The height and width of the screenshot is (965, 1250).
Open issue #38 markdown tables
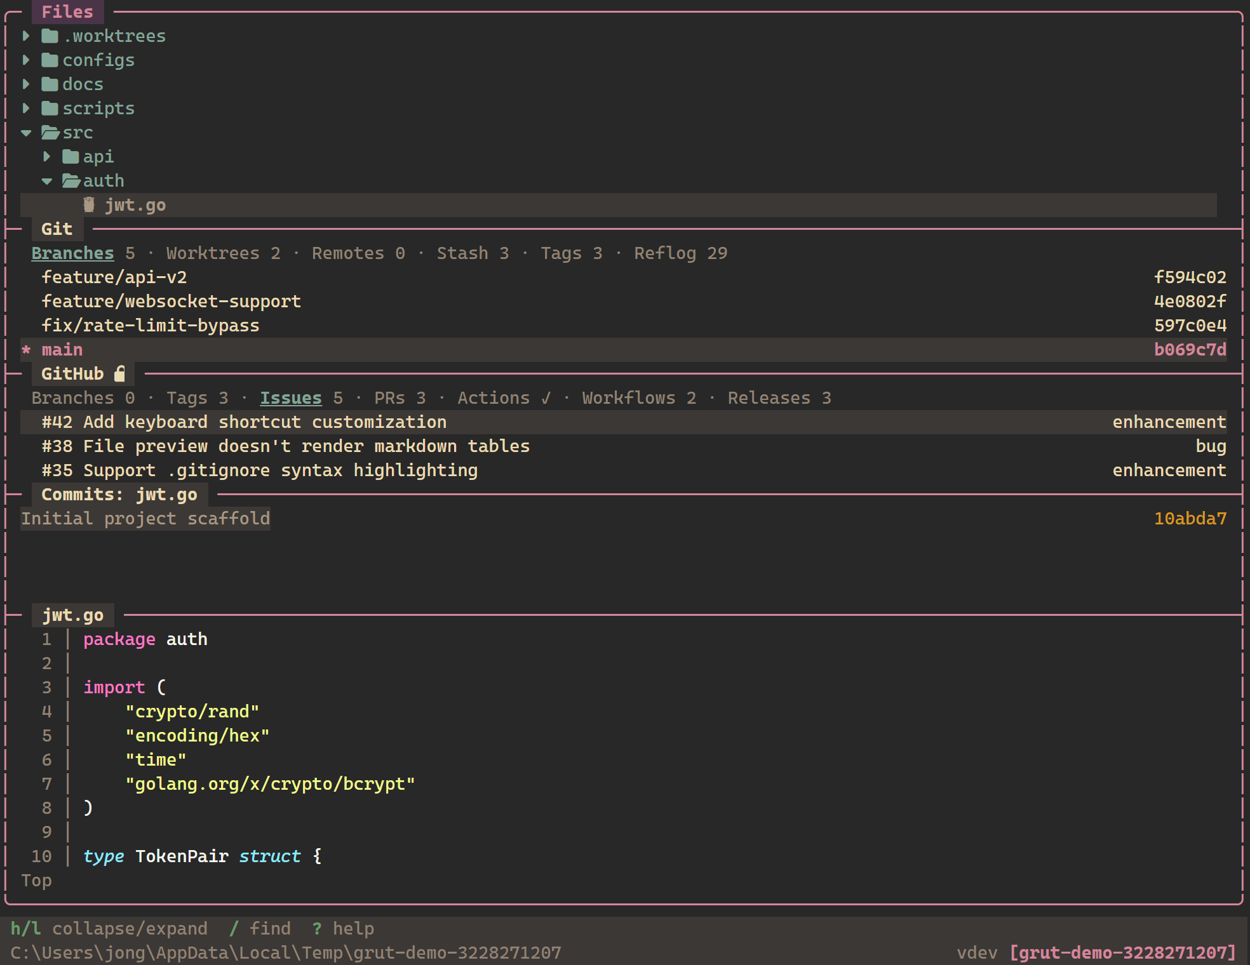pyautogui.click(x=624, y=446)
